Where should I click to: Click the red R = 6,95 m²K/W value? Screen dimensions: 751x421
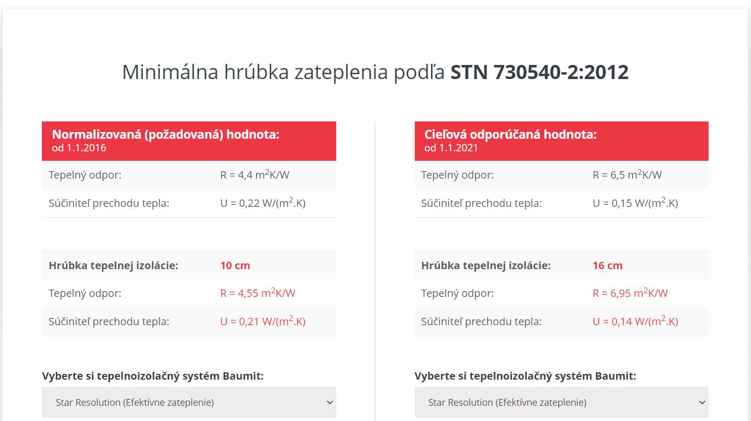pos(630,293)
